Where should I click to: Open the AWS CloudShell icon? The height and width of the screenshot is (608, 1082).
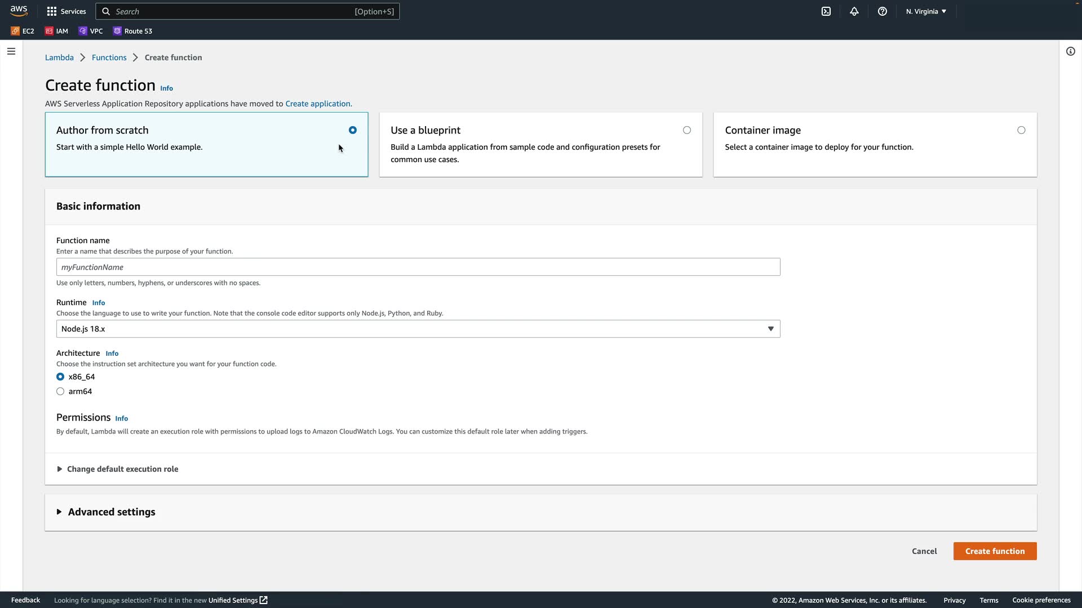click(x=826, y=11)
